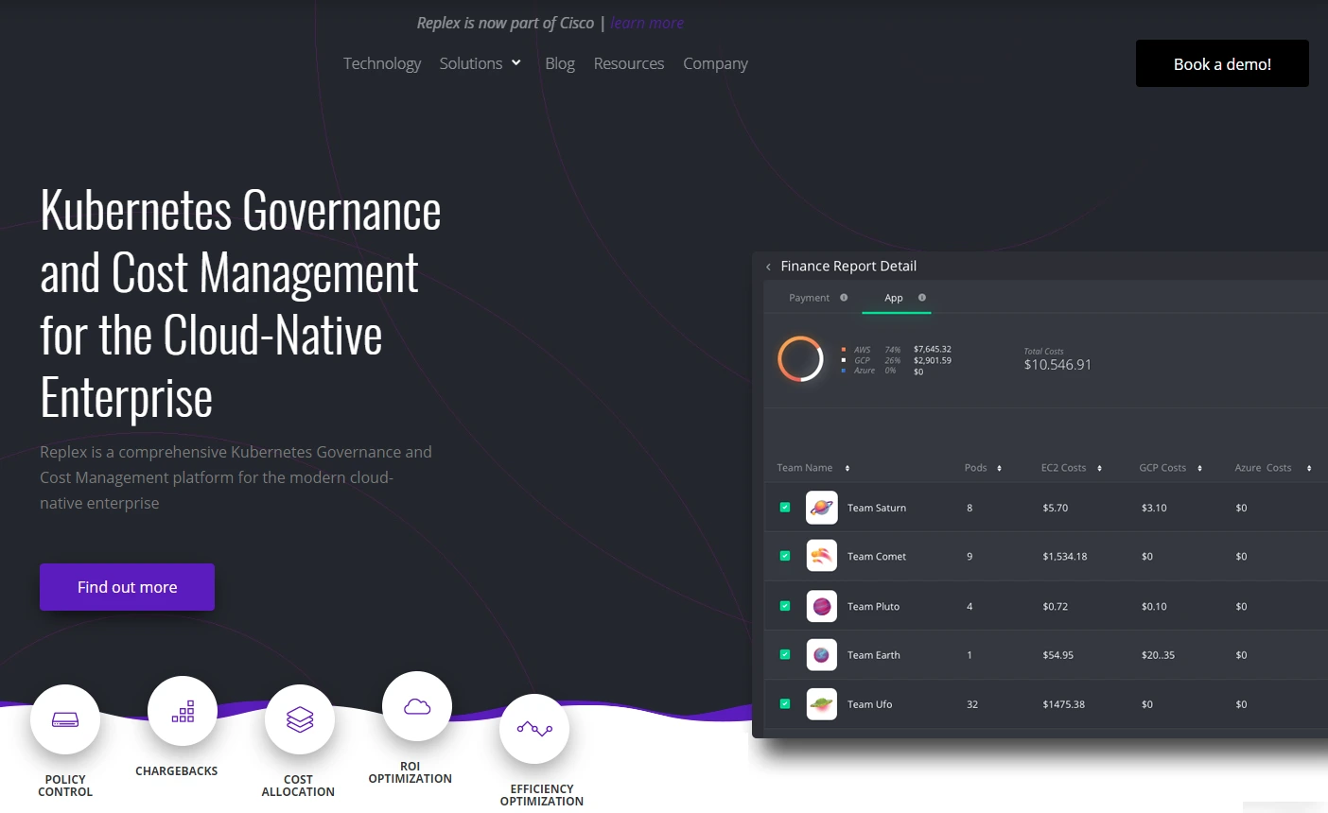Select the Team Saturn name text
1328x813 pixels.
click(x=877, y=508)
